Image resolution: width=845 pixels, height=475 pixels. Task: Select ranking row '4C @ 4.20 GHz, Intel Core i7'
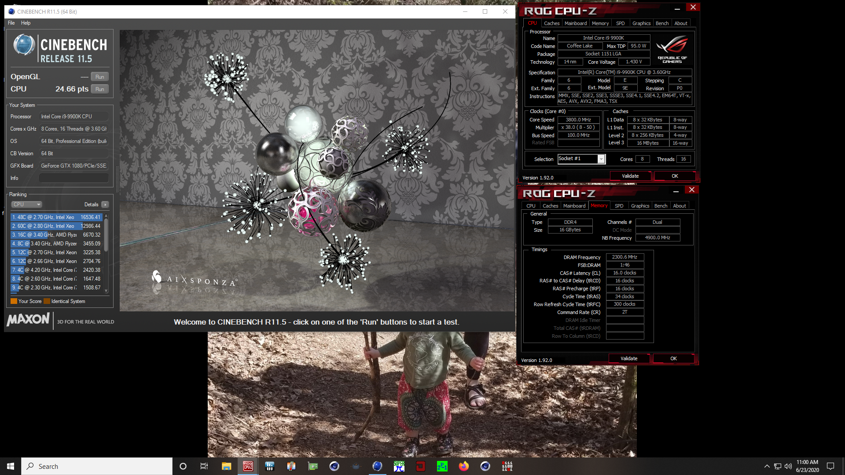tap(56, 270)
